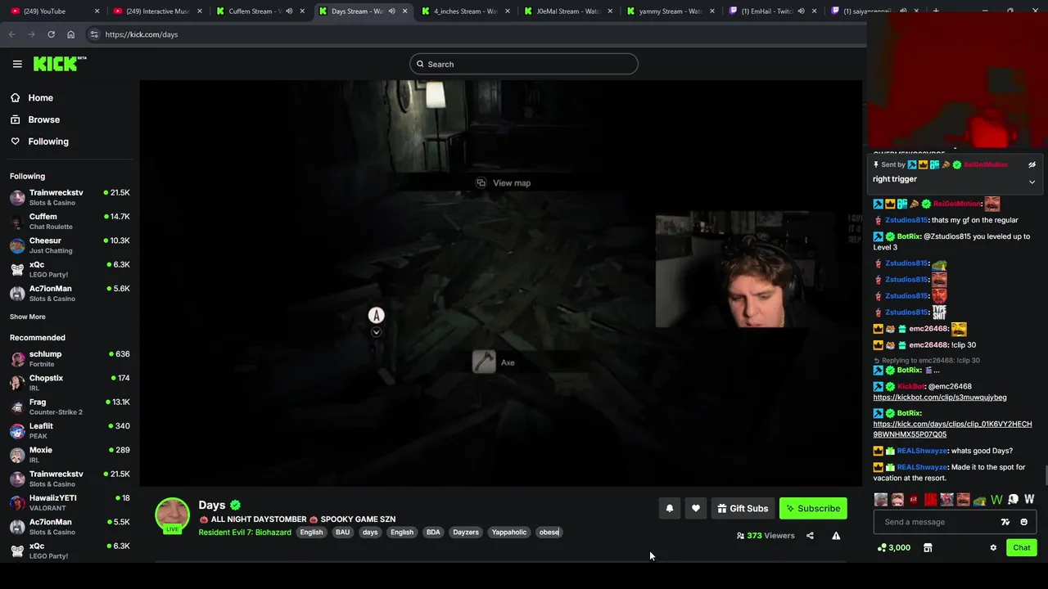Hide the pinned message with eye-slash icon
The width and height of the screenshot is (1048, 589).
(x=1032, y=164)
